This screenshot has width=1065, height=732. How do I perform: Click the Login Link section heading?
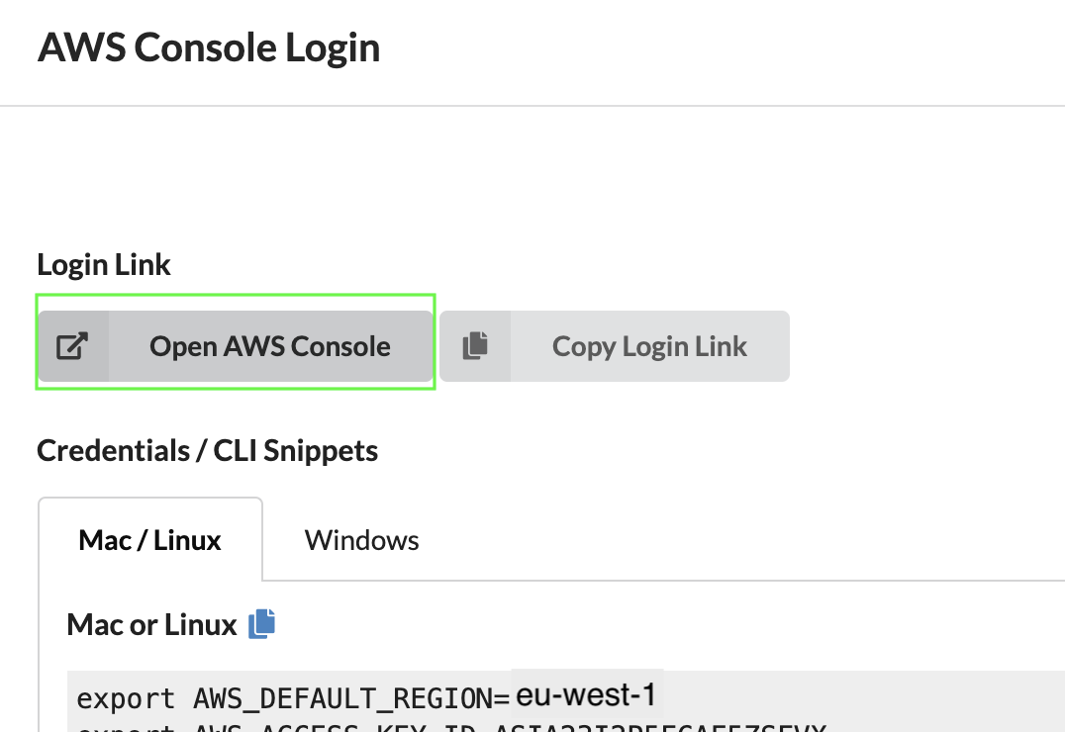(x=103, y=265)
